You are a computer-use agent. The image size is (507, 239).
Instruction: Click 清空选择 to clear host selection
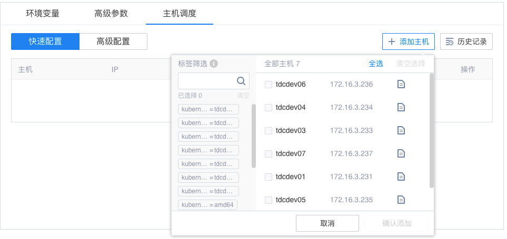coord(411,64)
